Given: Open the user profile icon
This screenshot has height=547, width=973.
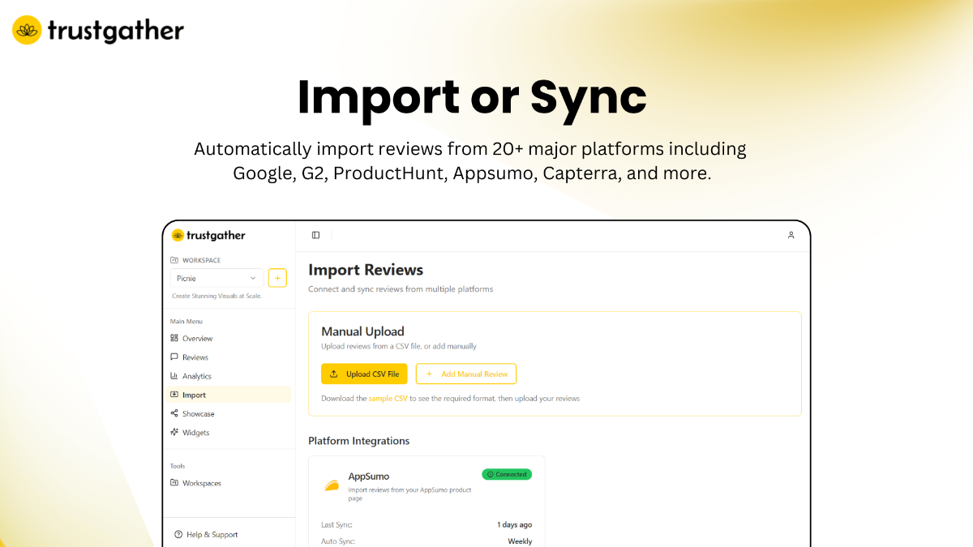Looking at the screenshot, I should (791, 235).
